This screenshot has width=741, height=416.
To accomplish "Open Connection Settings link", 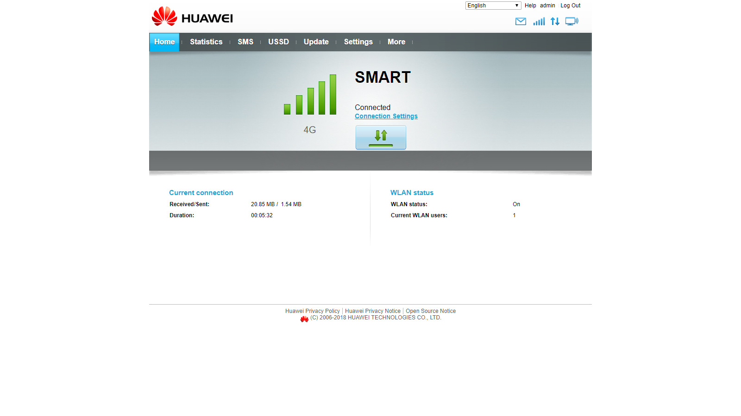I will pos(386,116).
